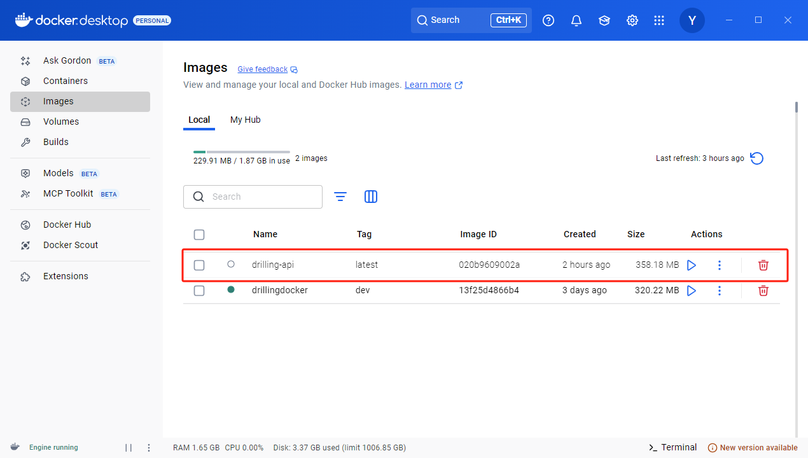This screenshot has width=808, height=458.
Task: Run the drilling-api image
Action: 692,265
